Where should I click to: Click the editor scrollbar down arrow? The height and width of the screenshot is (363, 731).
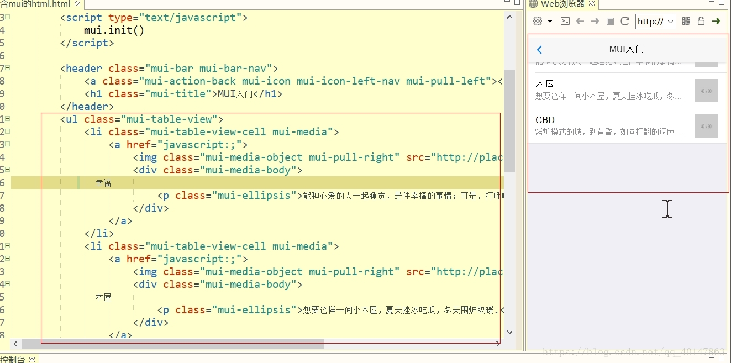pos(509,332)
